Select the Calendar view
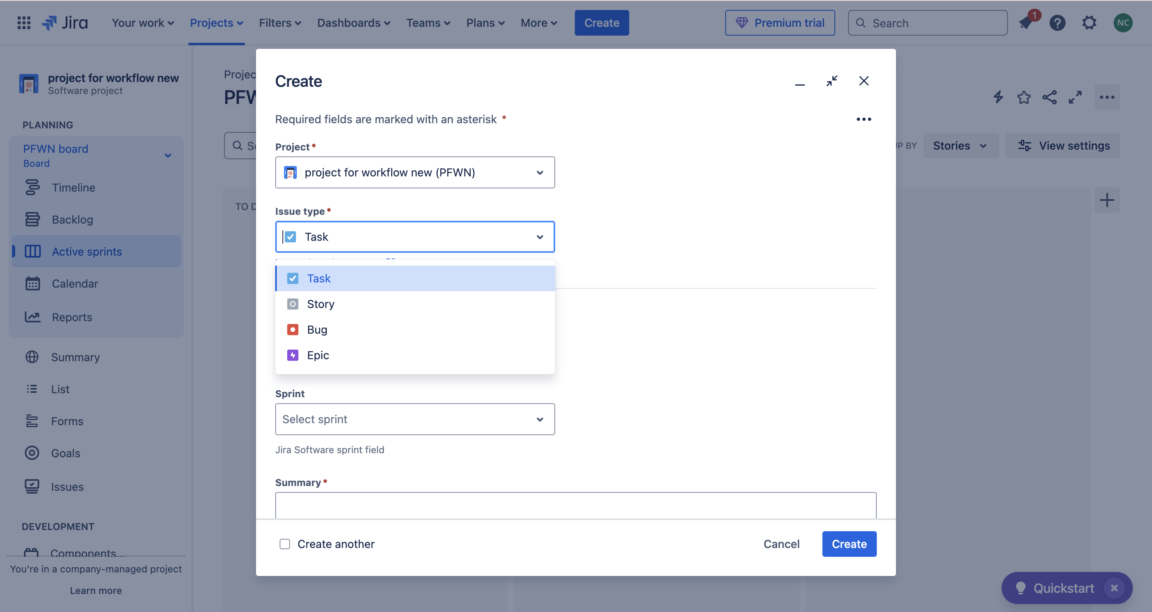This screenshot has height=612, width=1152. coord(74,283)
